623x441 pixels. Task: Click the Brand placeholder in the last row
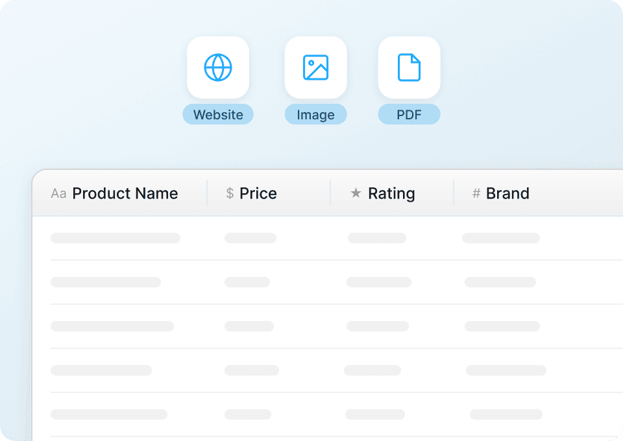(x=506, y=414)
